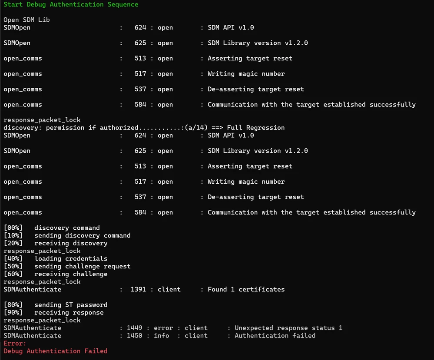Click the first 'SDM Library version v1.2.0' message
434x360 pixels.
tap(258, 43)
